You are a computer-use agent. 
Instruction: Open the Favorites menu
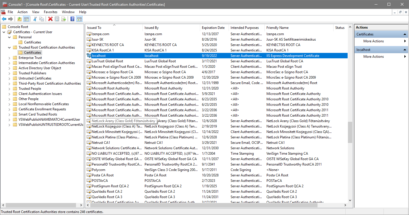tap(50, 12)
